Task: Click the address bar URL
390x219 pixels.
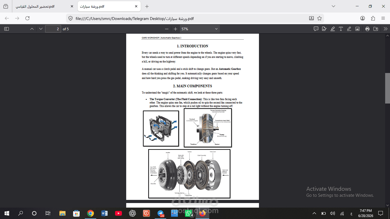Action: (x=135, y=19)
